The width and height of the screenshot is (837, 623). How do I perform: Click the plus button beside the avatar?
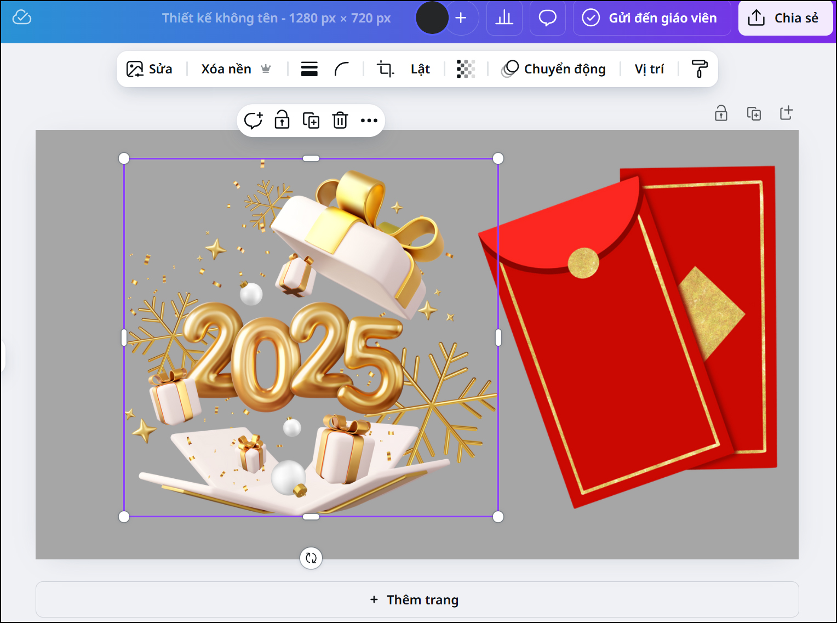point(461,18)
